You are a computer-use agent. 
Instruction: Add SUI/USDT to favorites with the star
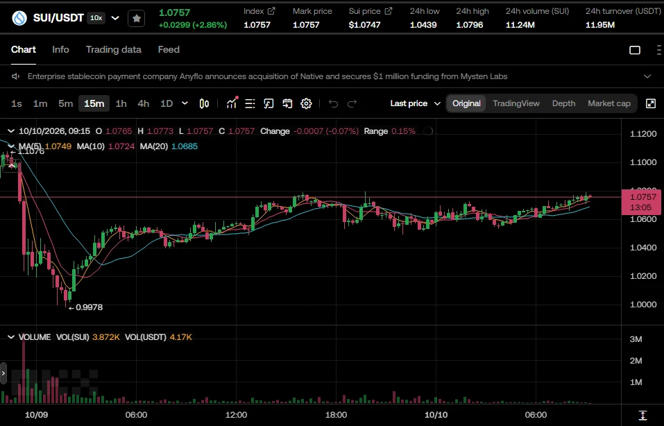pos(137,18)
